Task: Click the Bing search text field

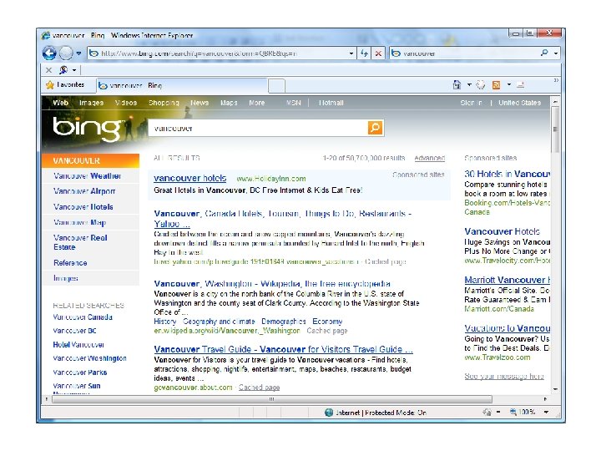Action: (x=258, y=128)
